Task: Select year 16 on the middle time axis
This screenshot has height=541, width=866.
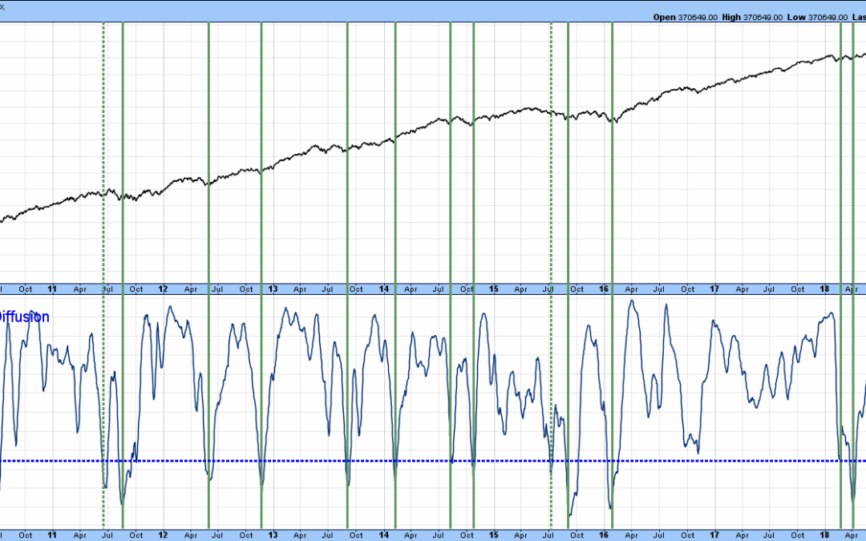Action: pyautogui.click(x=603, y=289)
